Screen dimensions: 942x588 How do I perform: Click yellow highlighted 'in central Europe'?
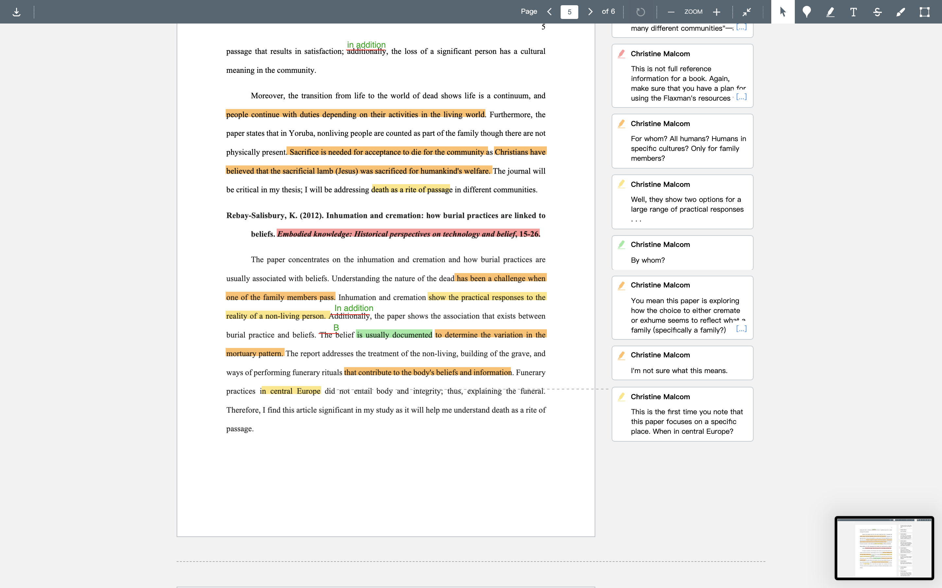click(x=290, y=391)
